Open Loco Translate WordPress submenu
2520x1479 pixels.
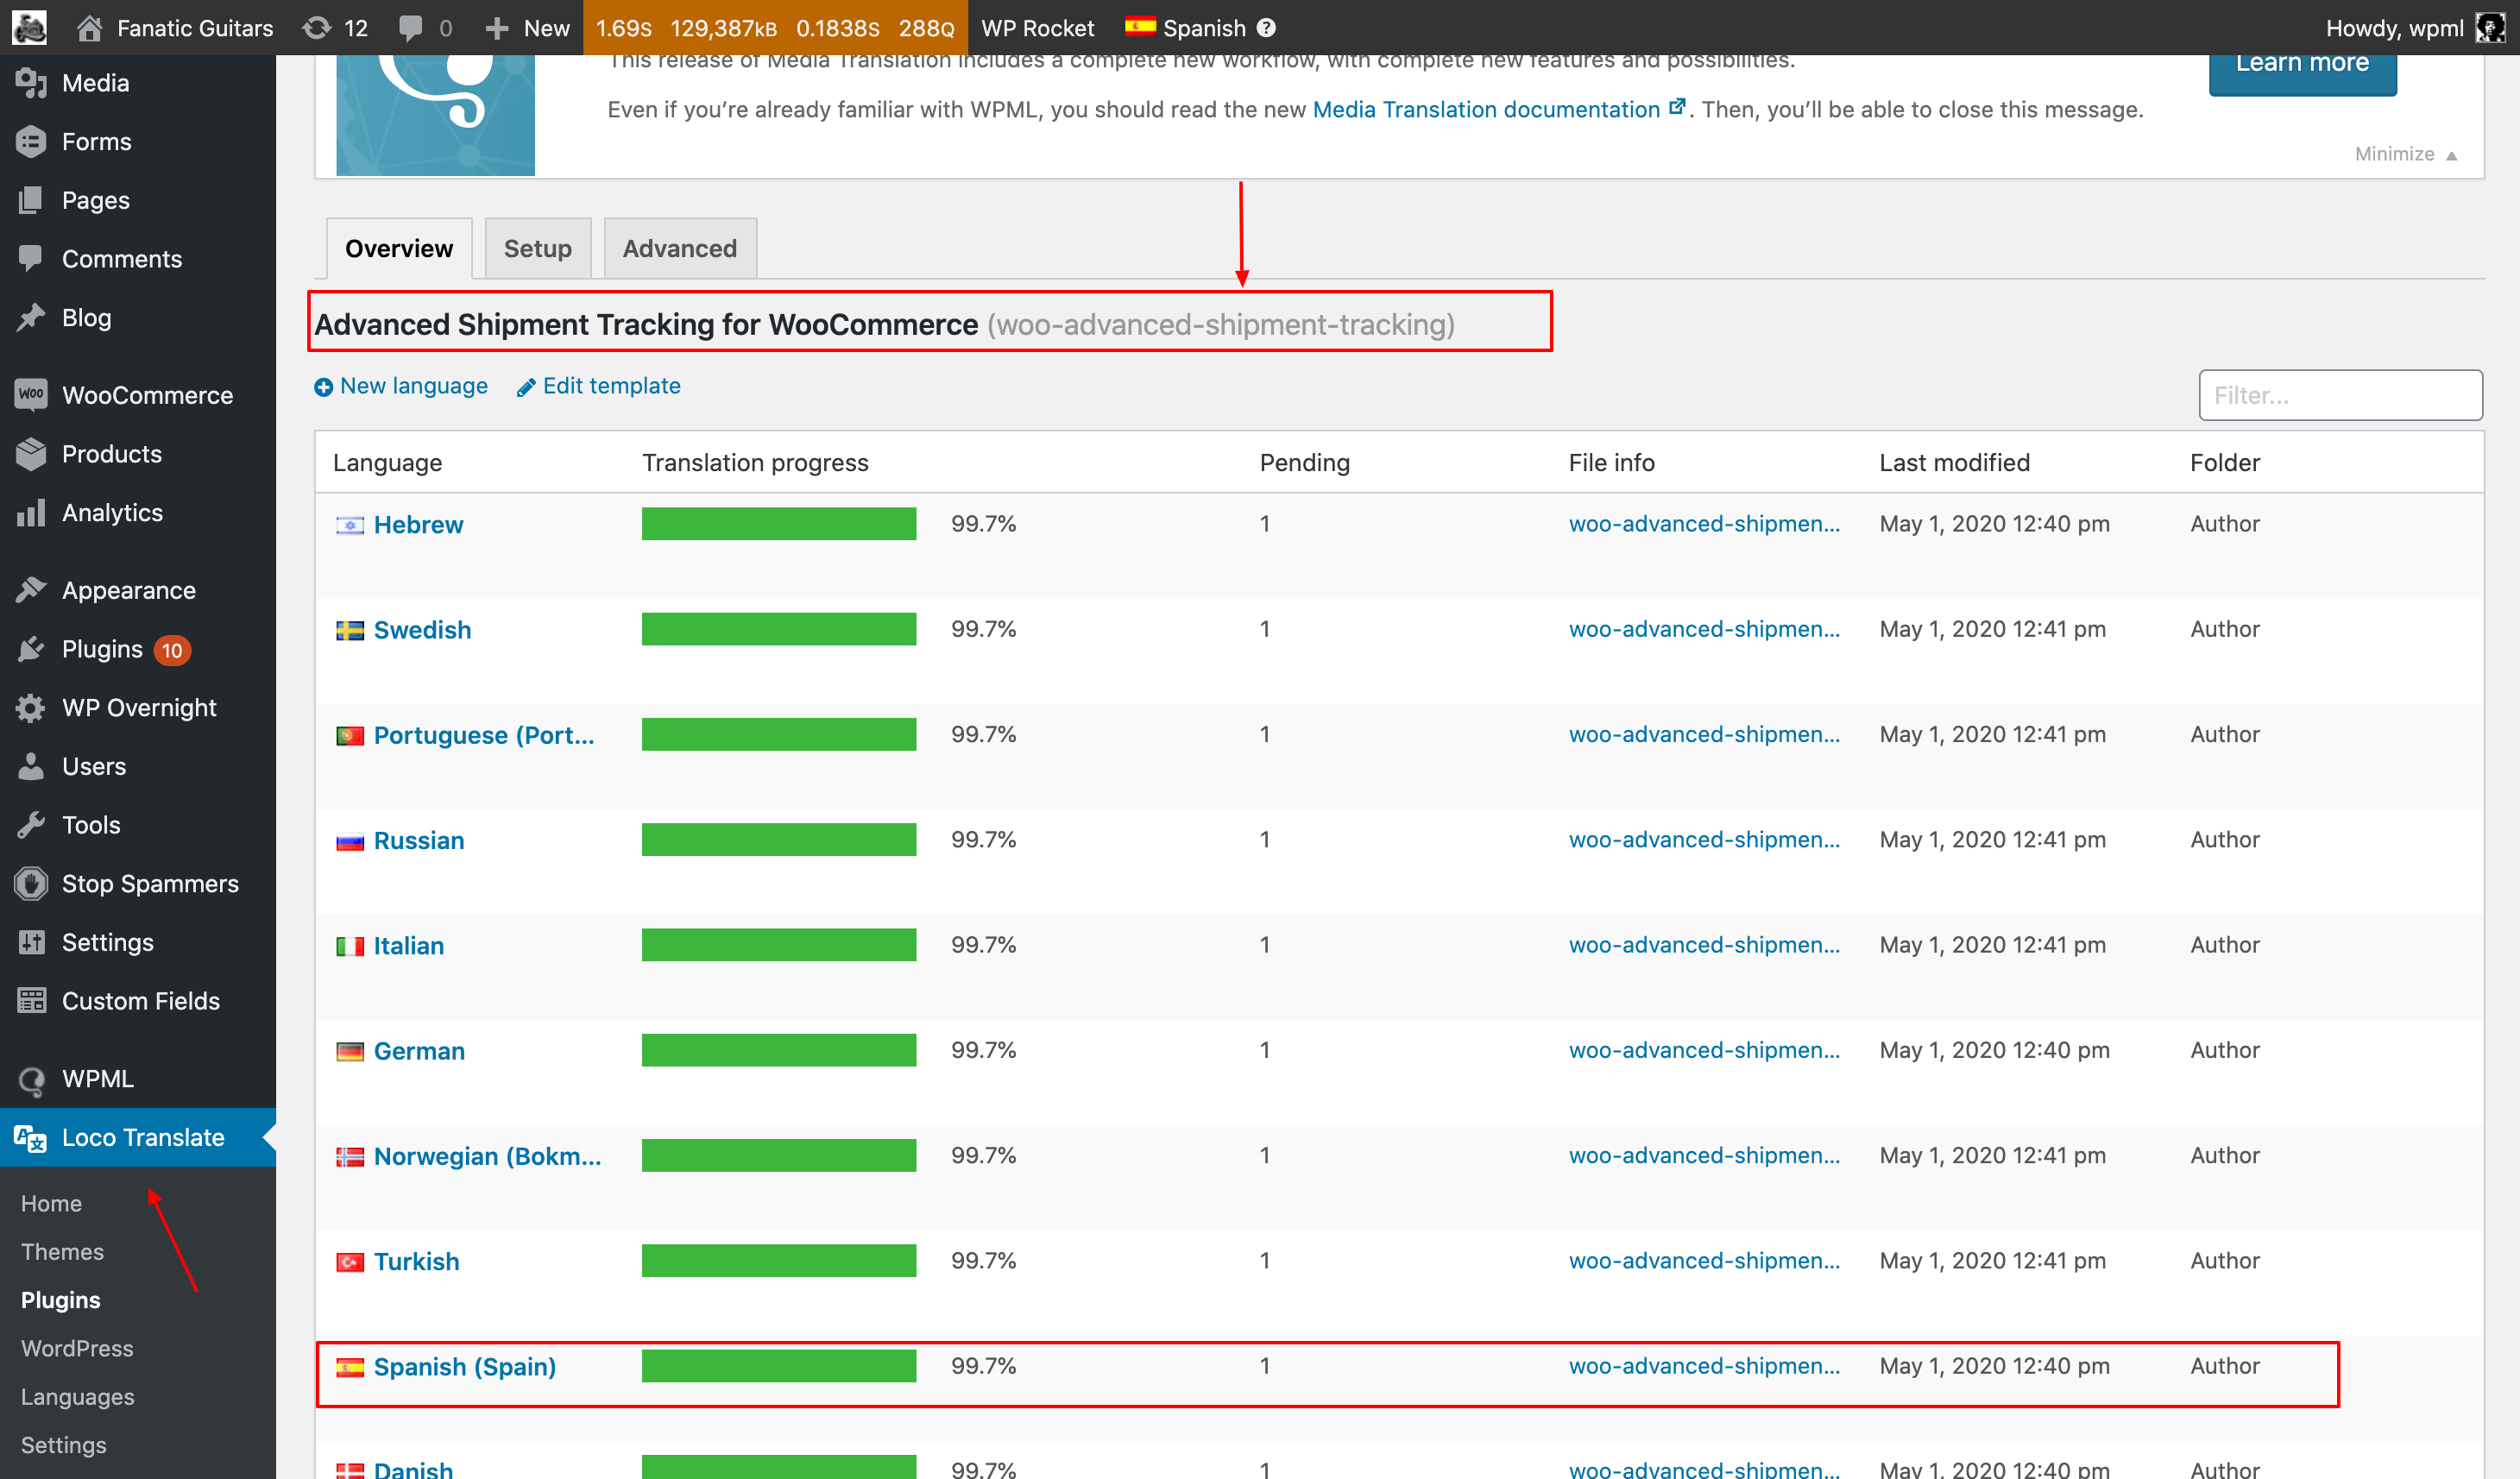[77, 1348]
